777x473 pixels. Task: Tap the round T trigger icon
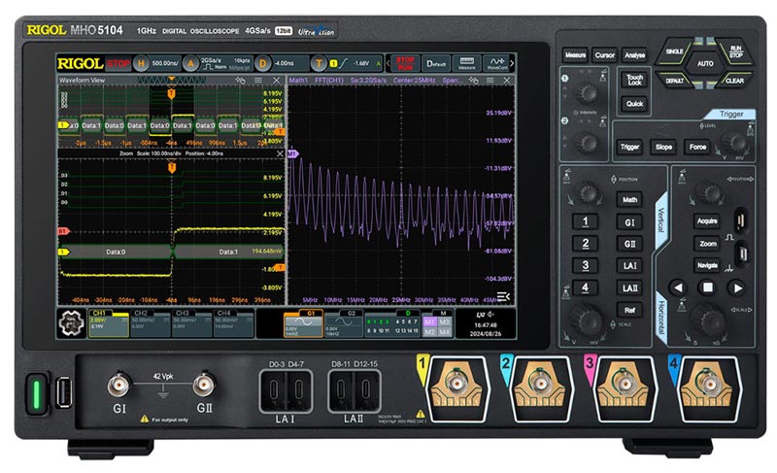tap(320, 63)
